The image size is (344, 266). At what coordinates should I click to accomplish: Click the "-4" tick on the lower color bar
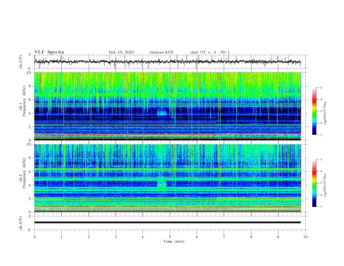pyautogui.click(x=320, y=171)
